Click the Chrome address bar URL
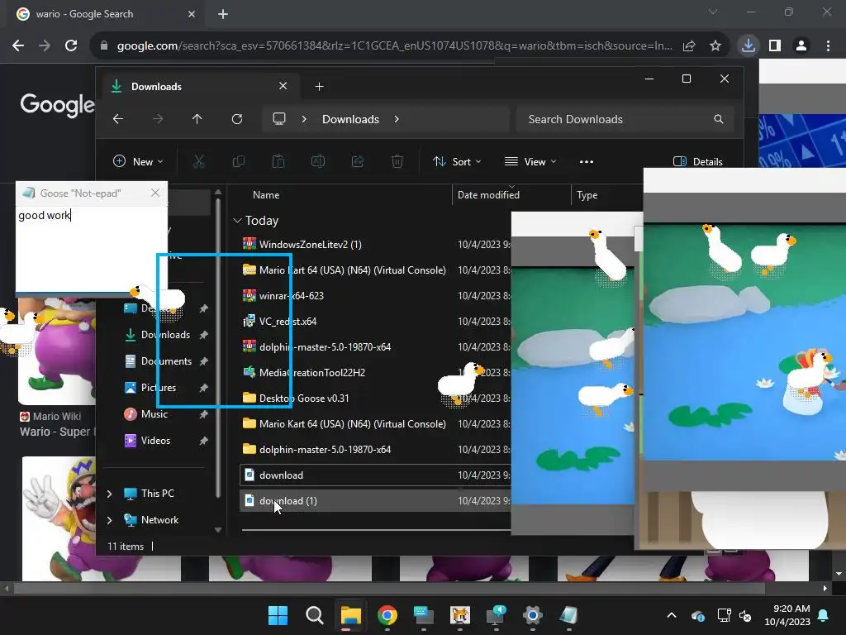 pos(394,46)
